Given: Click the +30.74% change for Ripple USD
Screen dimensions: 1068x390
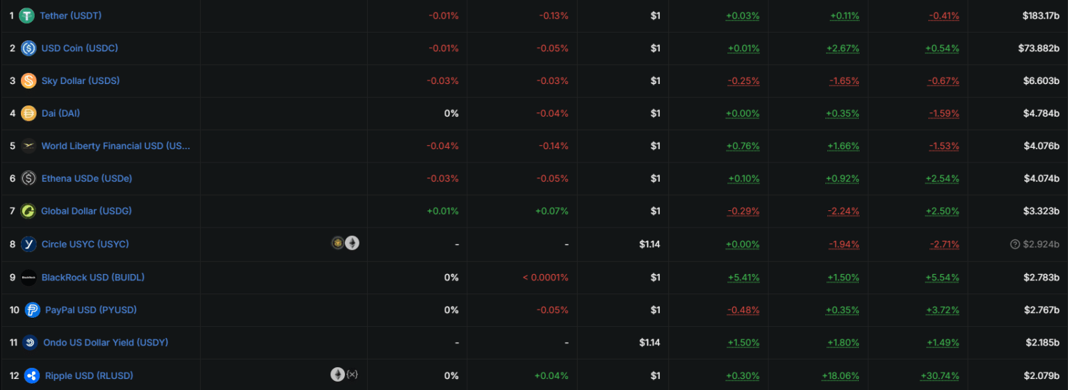Looking at the screenshot, I should click(940, 375).
